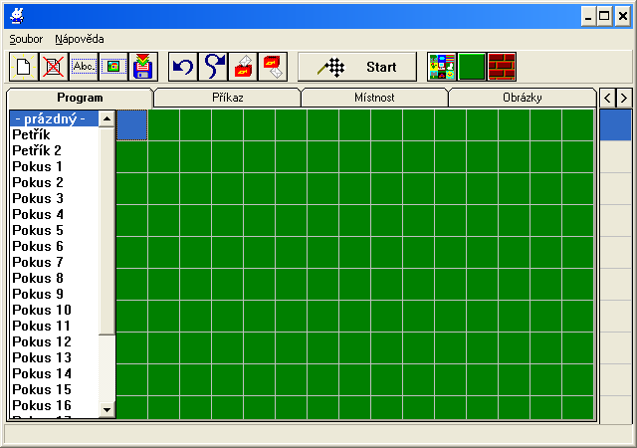
Task: Select the green background tile icon
Action: pos(472,67)
